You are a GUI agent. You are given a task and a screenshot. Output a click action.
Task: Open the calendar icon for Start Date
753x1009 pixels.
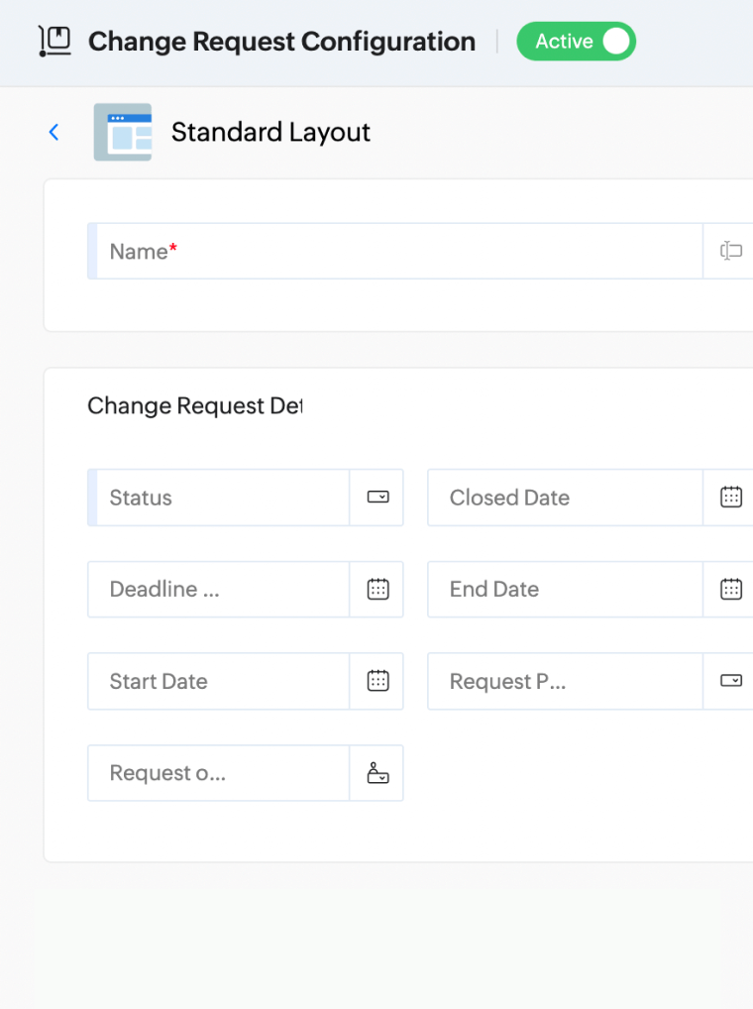pyautogui.click(x=376, y=681)
